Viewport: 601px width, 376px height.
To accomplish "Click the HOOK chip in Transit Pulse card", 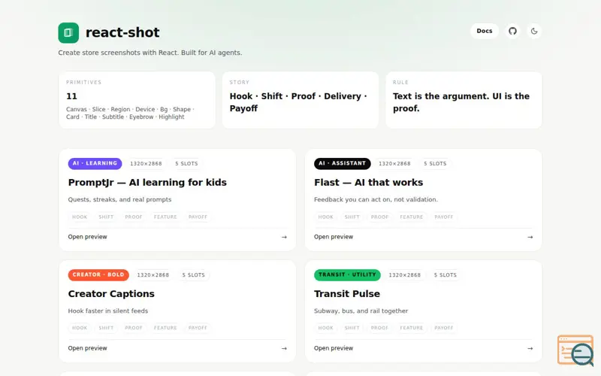I will pyautogui.click(x=326, y=328).
